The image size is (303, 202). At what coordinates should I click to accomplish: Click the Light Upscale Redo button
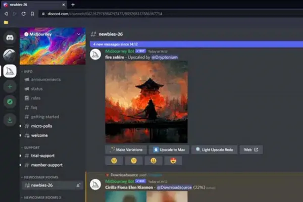point(214,149)
